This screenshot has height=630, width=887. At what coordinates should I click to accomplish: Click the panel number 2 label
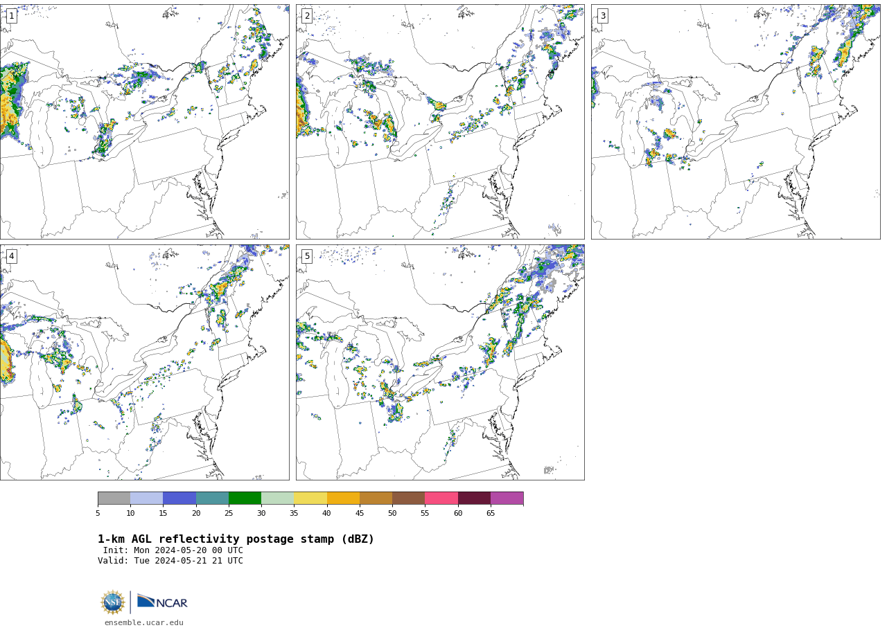pyautogui.click(x=307, y=16)
